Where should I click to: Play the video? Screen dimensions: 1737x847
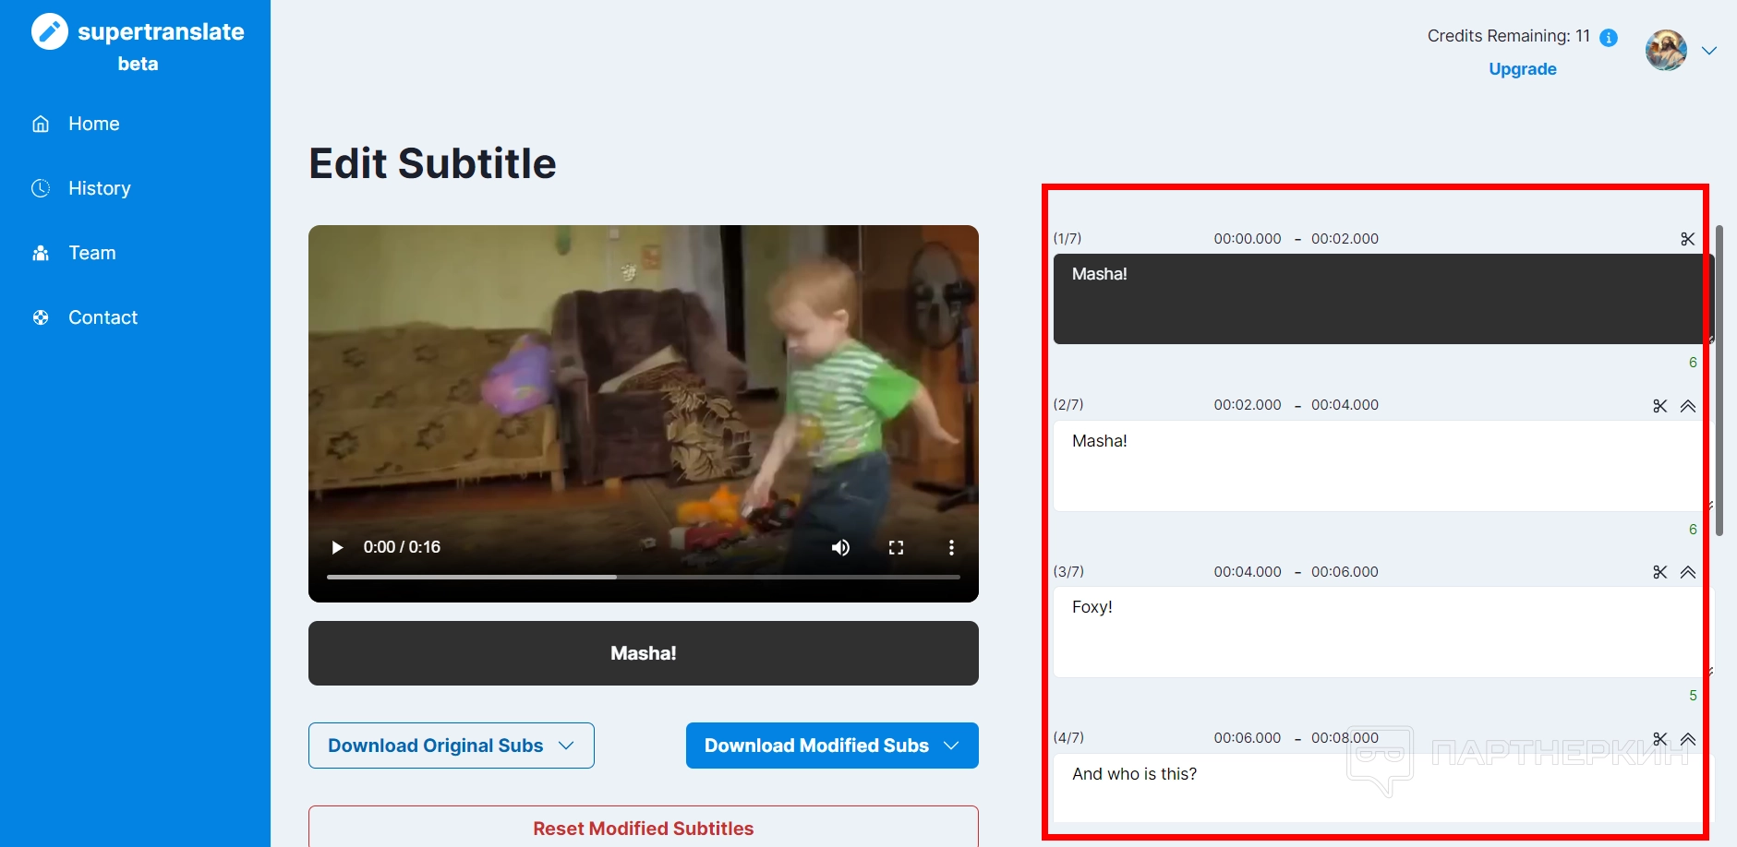337,548
